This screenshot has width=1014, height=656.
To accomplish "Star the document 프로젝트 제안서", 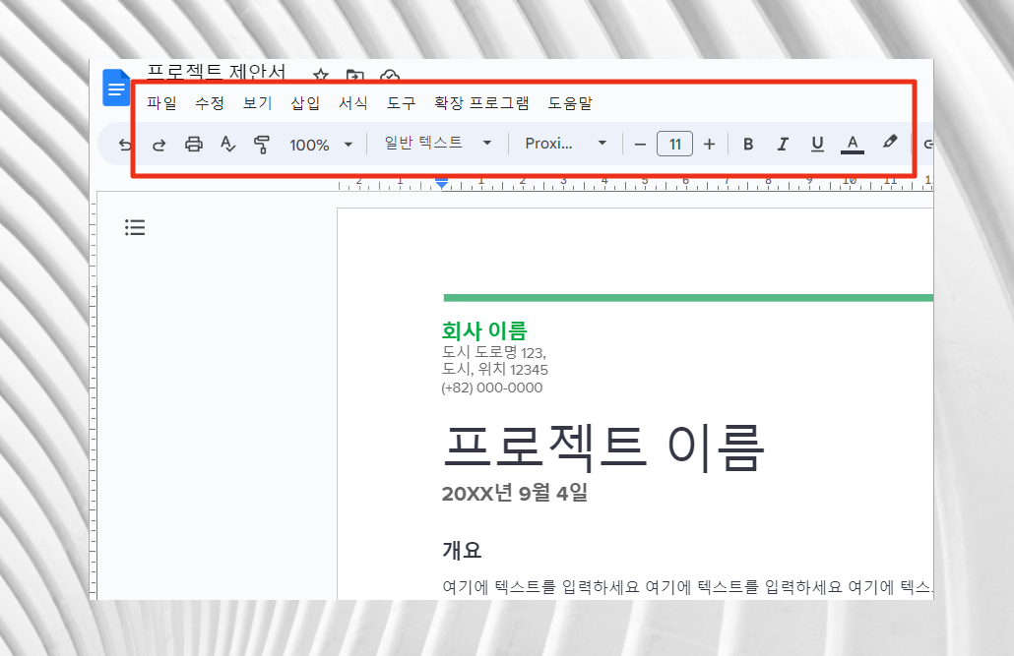I will click(320, 75).
